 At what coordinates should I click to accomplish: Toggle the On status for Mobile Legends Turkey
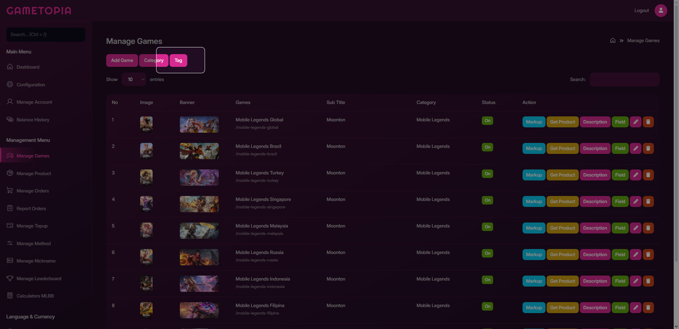[487, 174]
